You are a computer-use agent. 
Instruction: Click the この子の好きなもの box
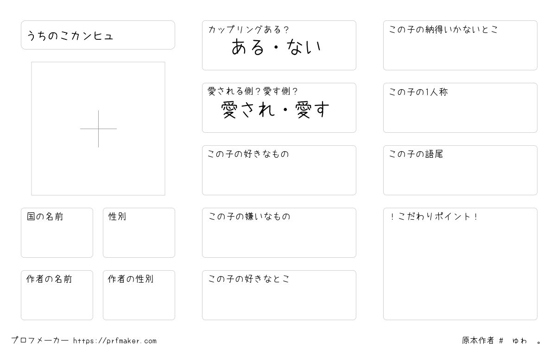click(x=279, y=170)
